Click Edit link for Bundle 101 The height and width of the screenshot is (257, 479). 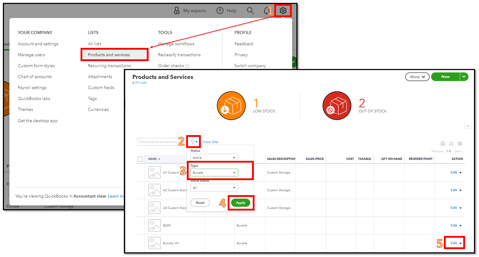(x=454, y=243)
